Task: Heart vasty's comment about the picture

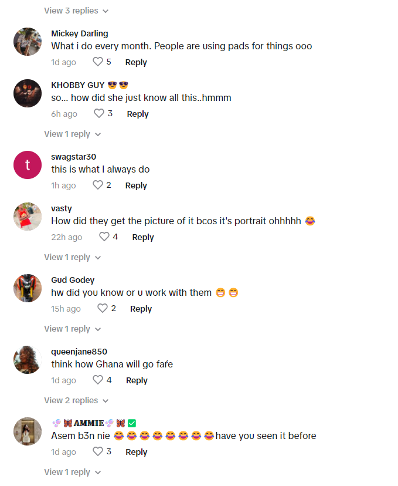Action: [104, 237]
